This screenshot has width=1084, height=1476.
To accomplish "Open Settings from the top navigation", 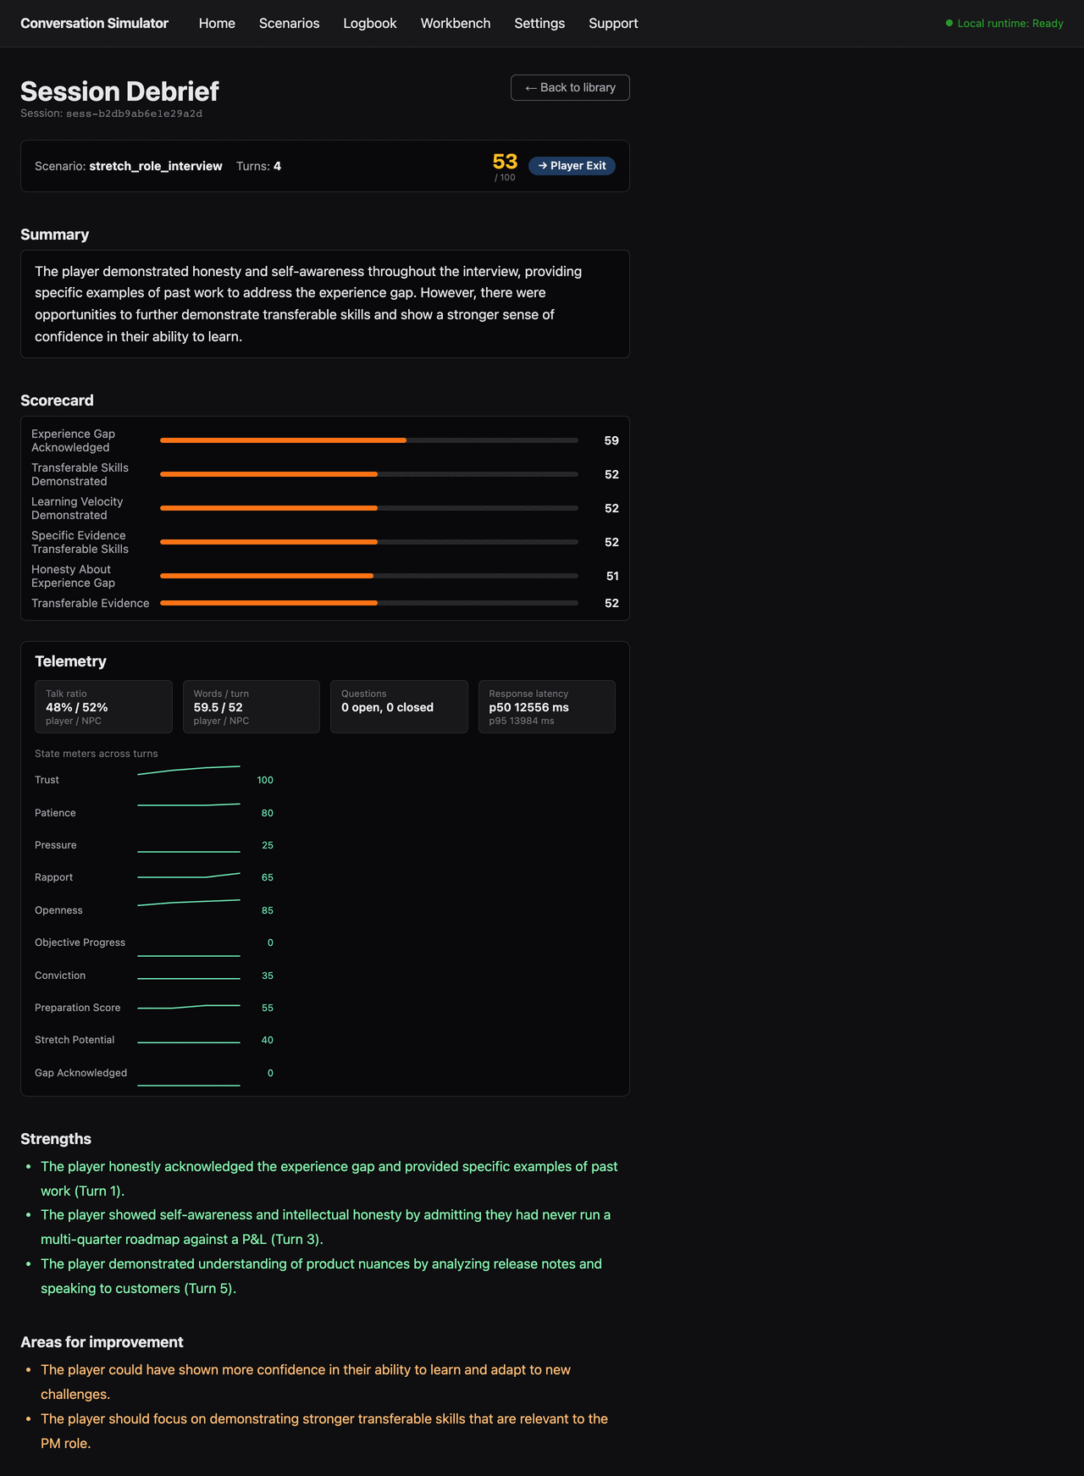I will point(539,23).
